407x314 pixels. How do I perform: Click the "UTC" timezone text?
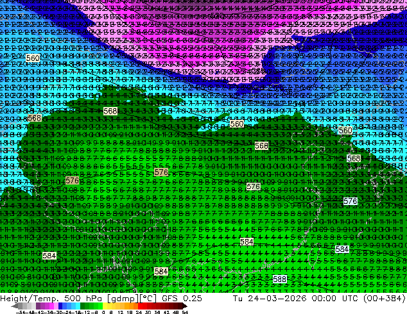coord(350,298)
